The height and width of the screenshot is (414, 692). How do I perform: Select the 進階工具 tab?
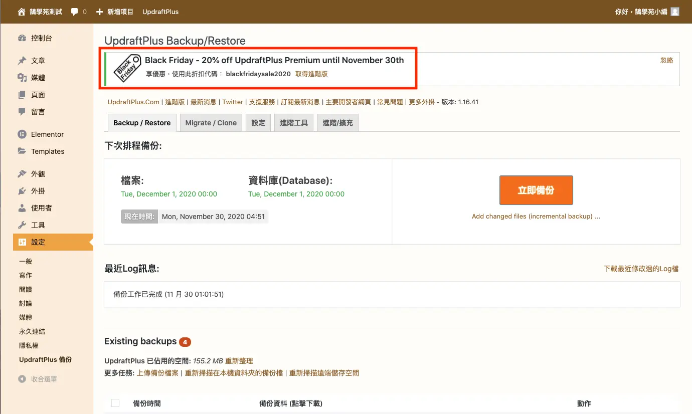(294, 123)
